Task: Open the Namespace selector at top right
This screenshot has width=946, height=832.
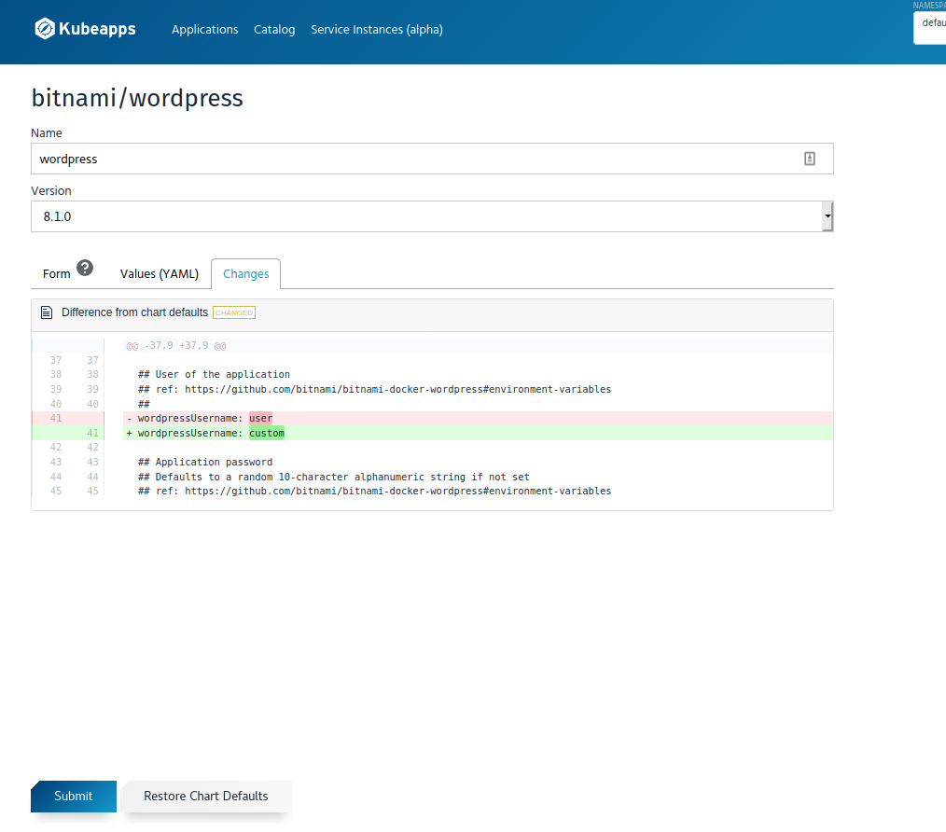Action: click(x=930, y=28)
